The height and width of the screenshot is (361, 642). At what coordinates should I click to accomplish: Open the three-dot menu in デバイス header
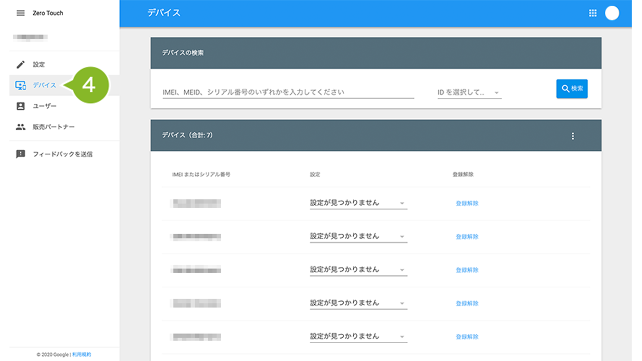573,136
